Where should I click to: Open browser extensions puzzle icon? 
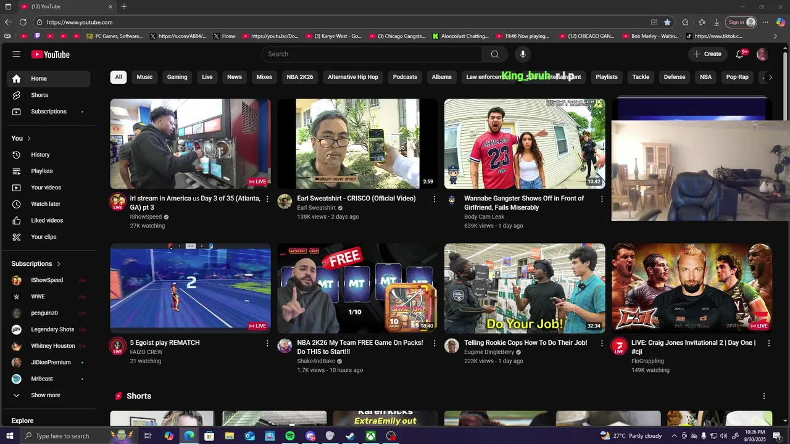pyautogui.click(x=685, y=22)
